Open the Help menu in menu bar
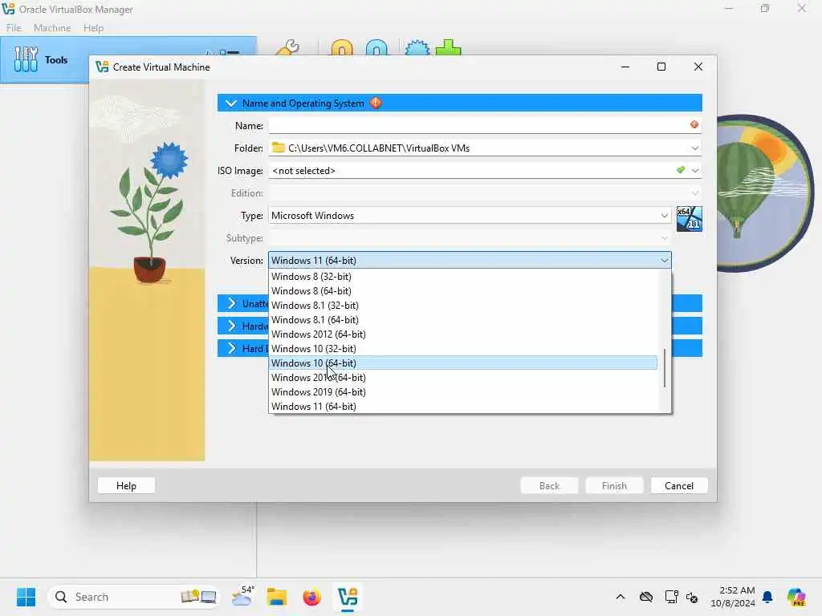The image size is (822, 616). coord(93,28)
